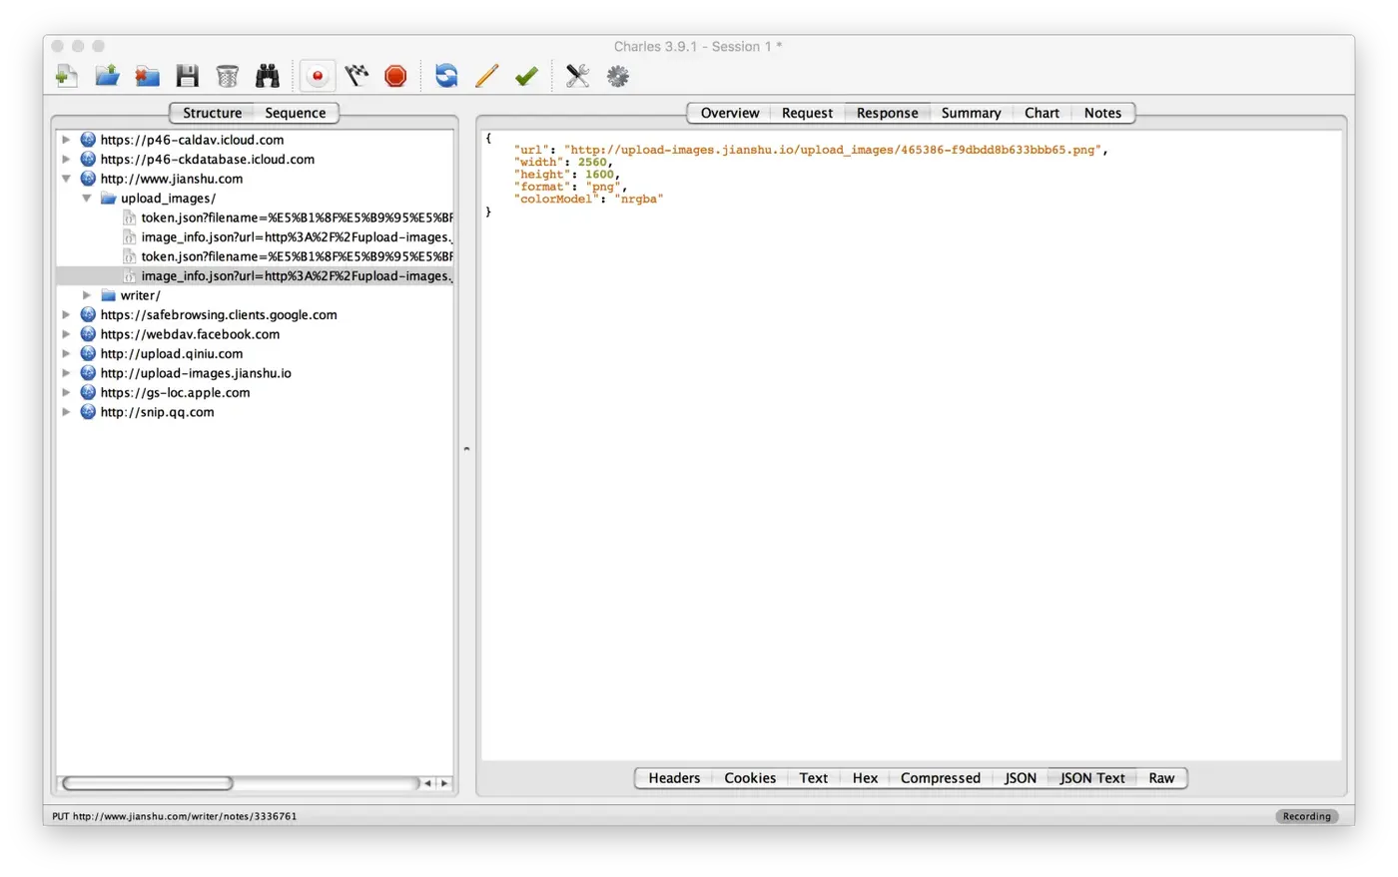Clear session with the trash icon

click(x=228, y=76)
